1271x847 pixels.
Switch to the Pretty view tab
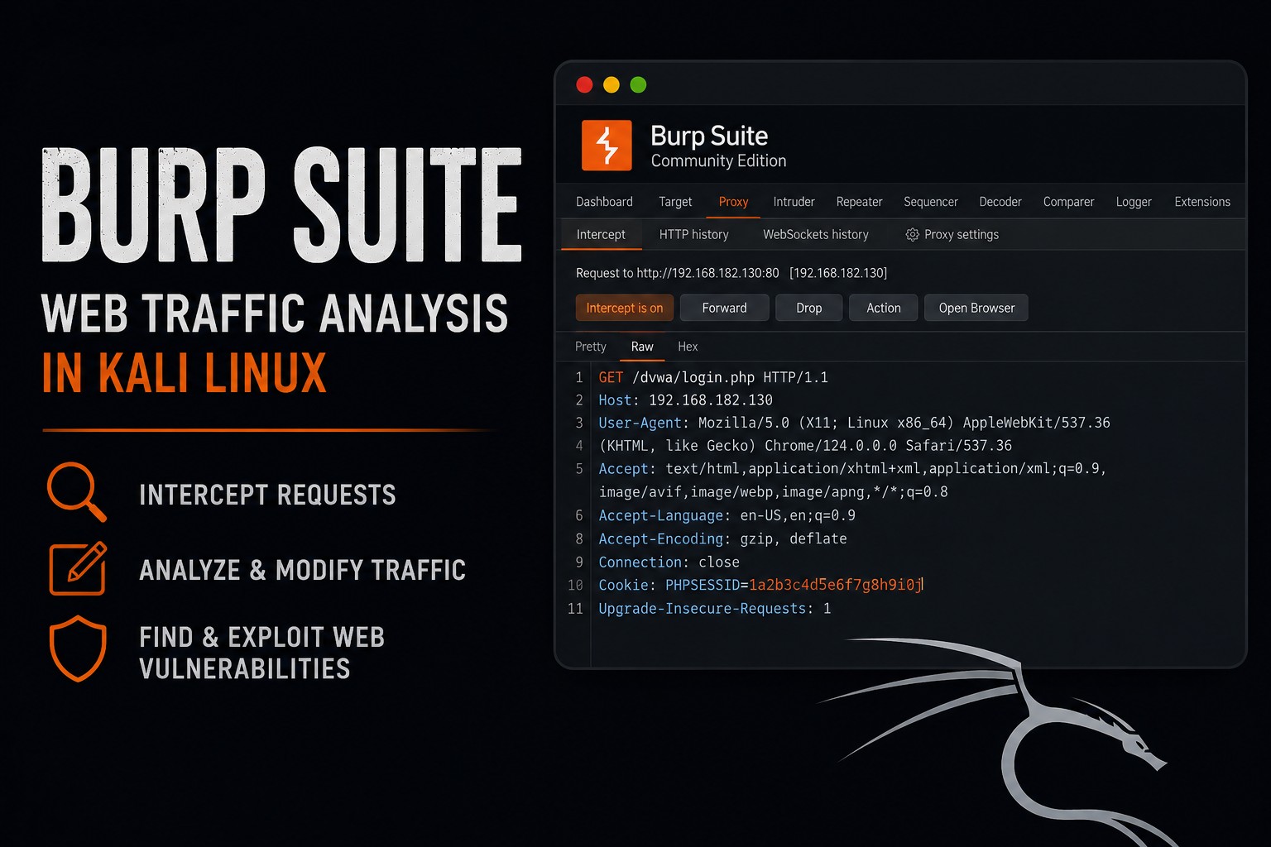pos(591,347)
